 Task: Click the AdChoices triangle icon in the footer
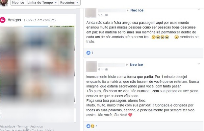tap(28, 130)
